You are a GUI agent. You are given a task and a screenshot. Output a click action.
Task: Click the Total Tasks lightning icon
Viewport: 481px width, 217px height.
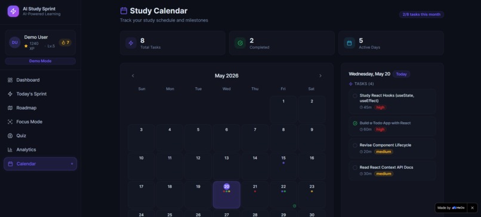[131, 43]
